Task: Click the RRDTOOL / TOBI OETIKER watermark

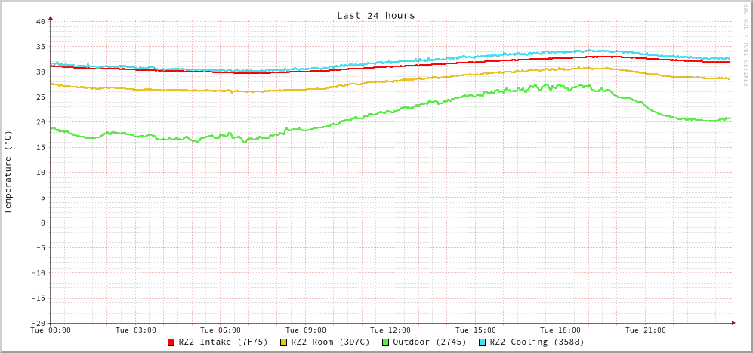Action: tap(745, 45)
